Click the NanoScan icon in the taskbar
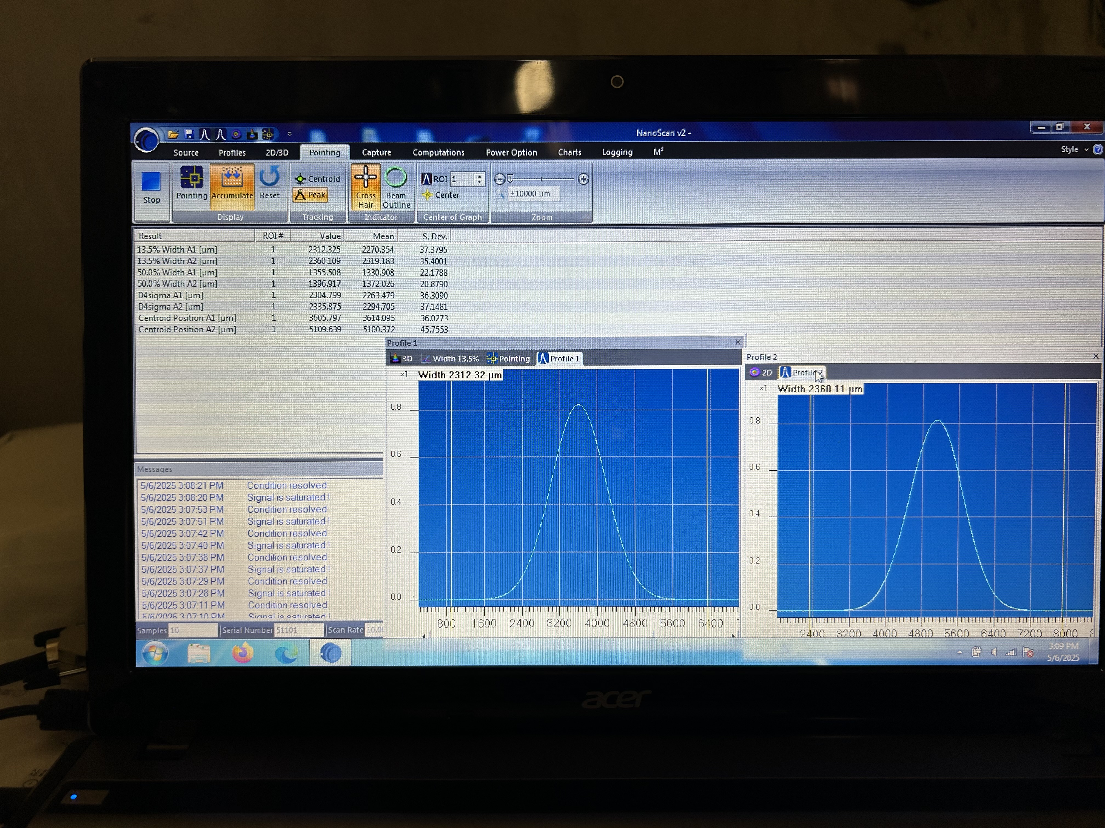 (x=330, y=653)
